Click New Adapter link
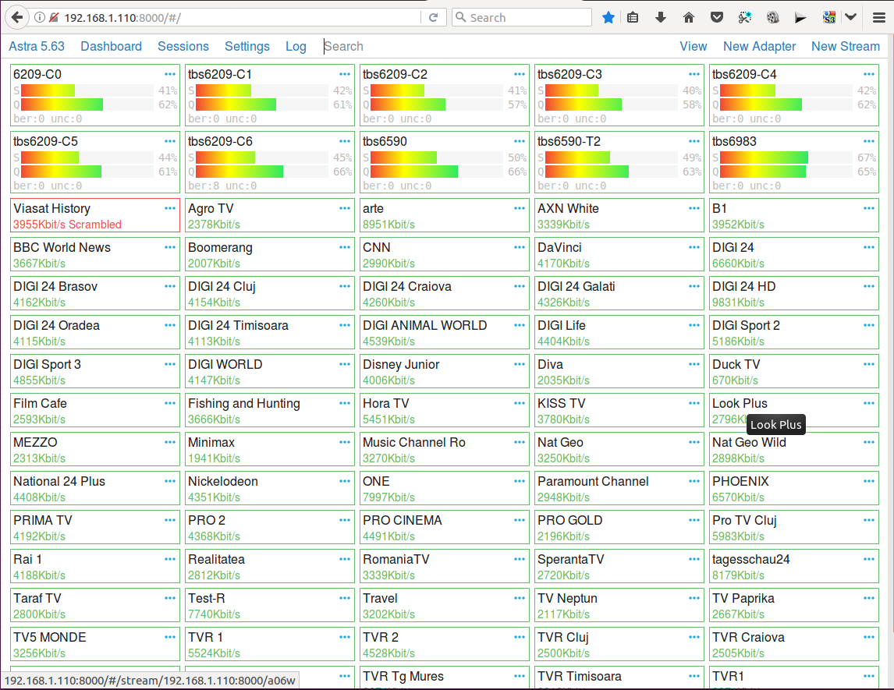The height and width of the screenshot is (690, 894). pyautogui.click(x=760, y=46)
